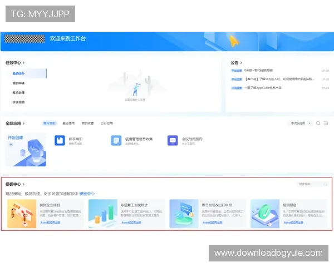Viewport: 334px width, 267px height.
Task: Expand the 任务中心 section chevron
Action: pyautogui.click(x=23, y=63)
